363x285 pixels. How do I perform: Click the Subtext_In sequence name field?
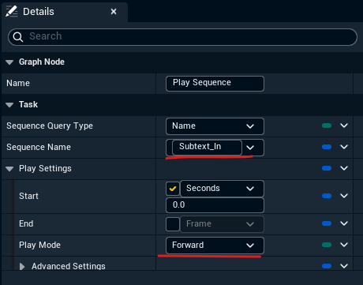coord(207,147)
